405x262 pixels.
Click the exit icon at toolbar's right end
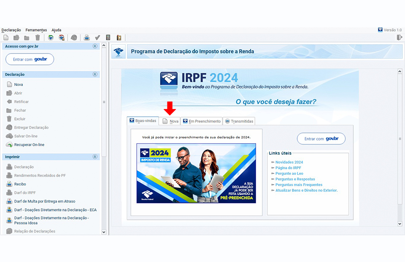(x=400, y=37)
